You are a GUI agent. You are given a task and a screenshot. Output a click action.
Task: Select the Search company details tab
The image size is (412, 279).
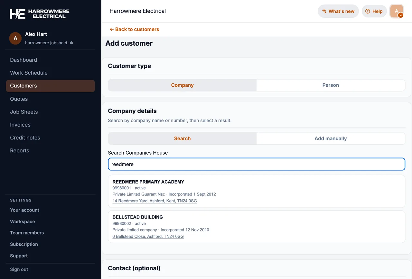click(182, 139)
